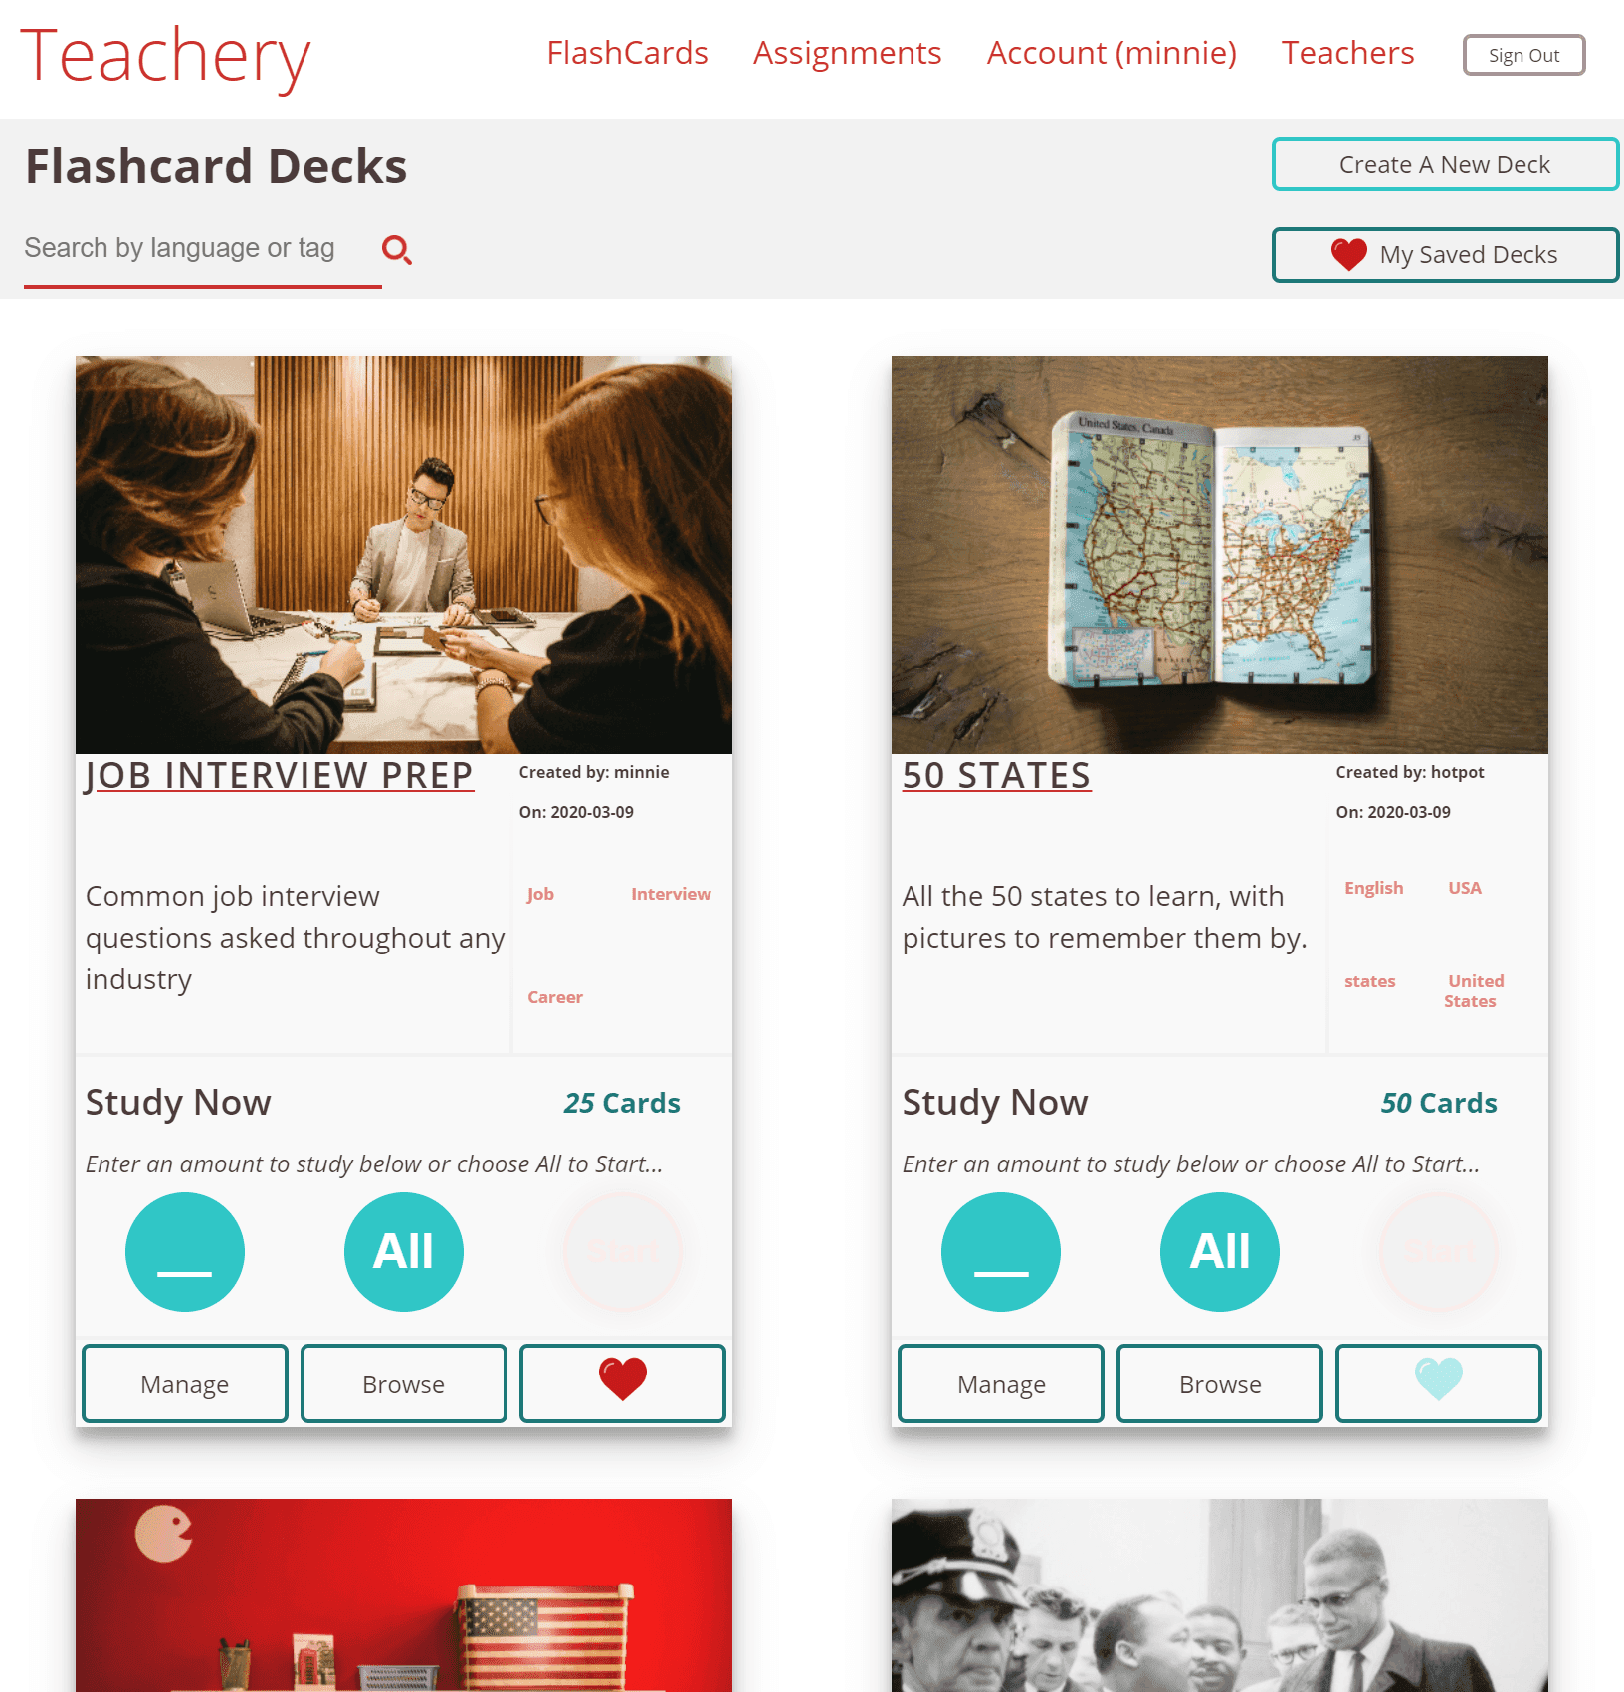
Task: Save the 50 States deck with heart
Action: (x=1439, y=1382)
